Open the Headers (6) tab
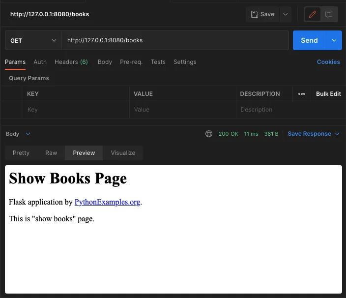This screenshot has width=346, height=298. [x=71, y=62]
